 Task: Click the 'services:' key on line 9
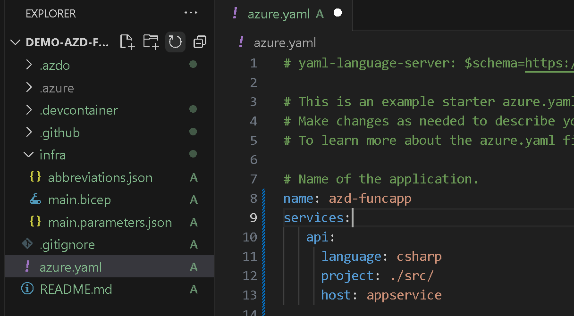pos(317,218)
